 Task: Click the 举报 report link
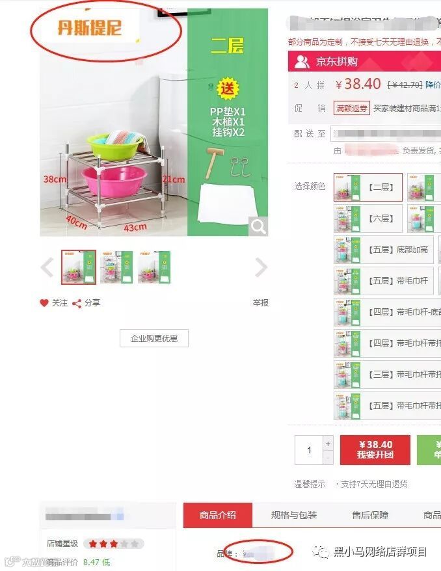point(261,302)
